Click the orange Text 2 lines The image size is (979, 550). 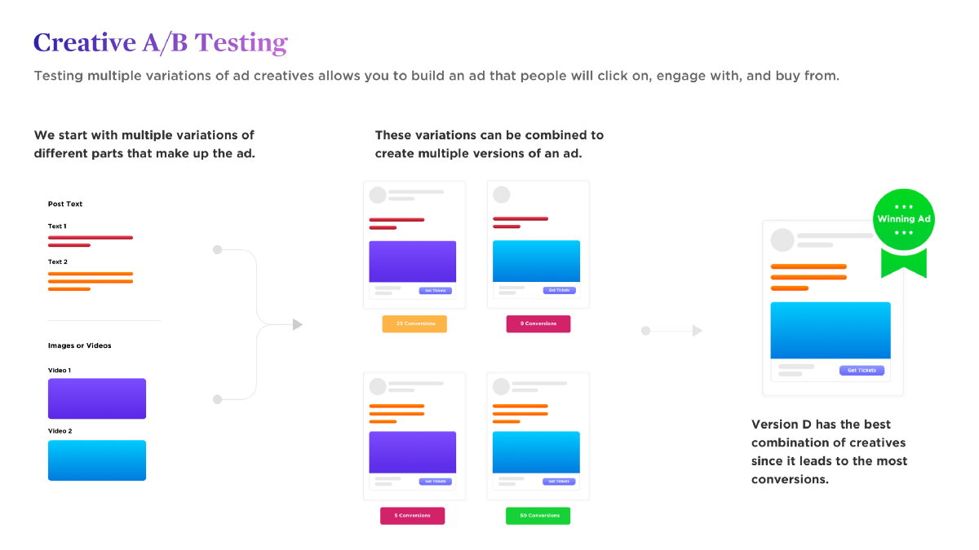tap(91, 281)
